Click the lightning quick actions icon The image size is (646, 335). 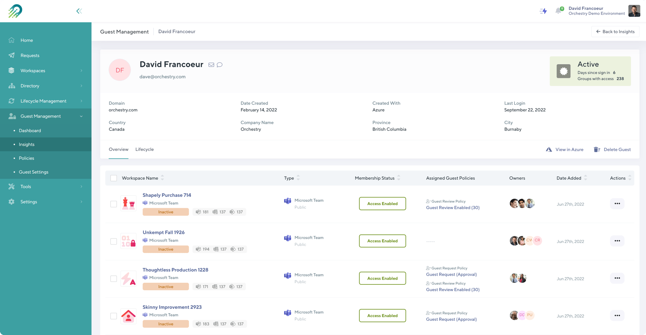(x=543, y=11)
